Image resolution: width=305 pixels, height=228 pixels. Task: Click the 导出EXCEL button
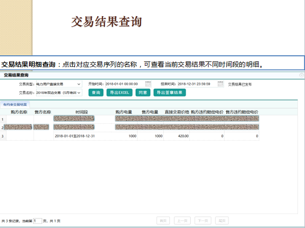119,92
